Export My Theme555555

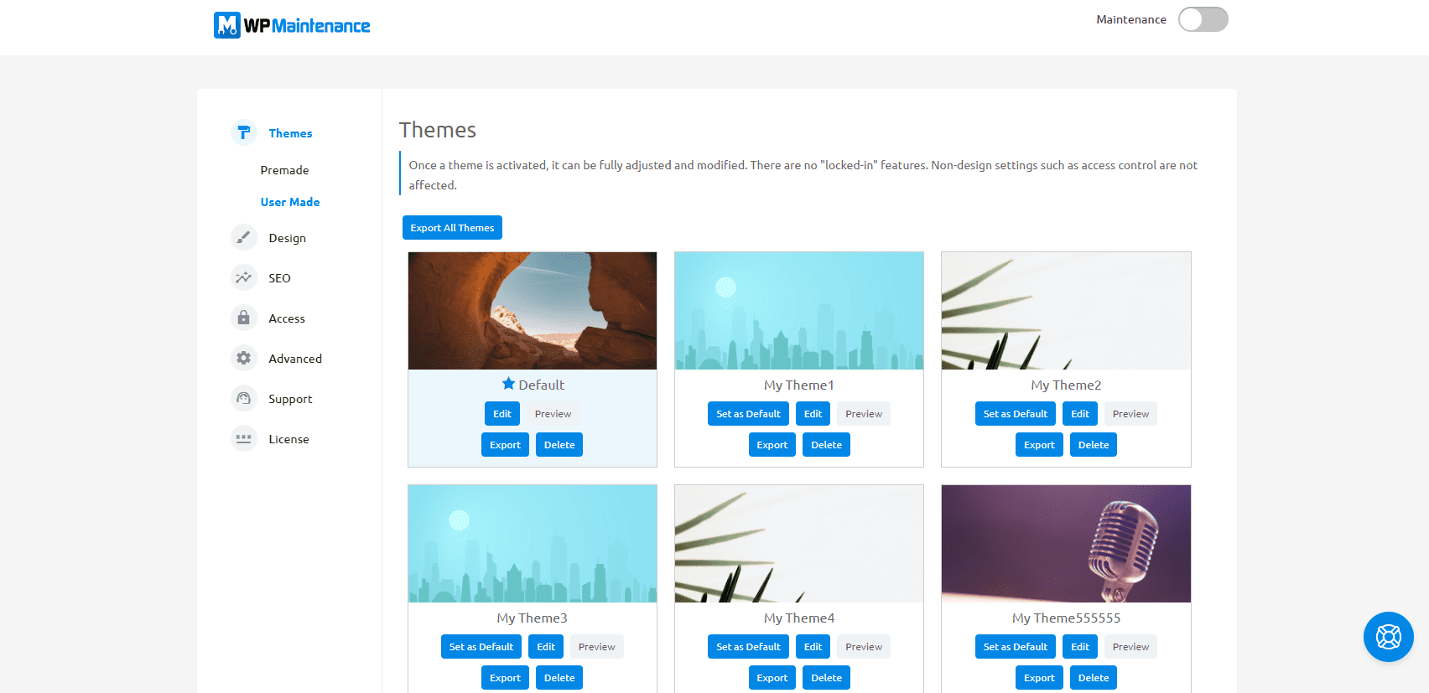pos(1039,678)
